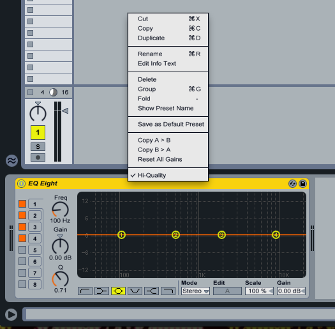Disable EQ band 1 activator
This screenshot has height=329, width=335.
pos(22,204)
